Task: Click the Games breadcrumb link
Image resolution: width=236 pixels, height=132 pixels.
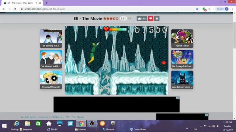Action: click(x=44, y=117)
